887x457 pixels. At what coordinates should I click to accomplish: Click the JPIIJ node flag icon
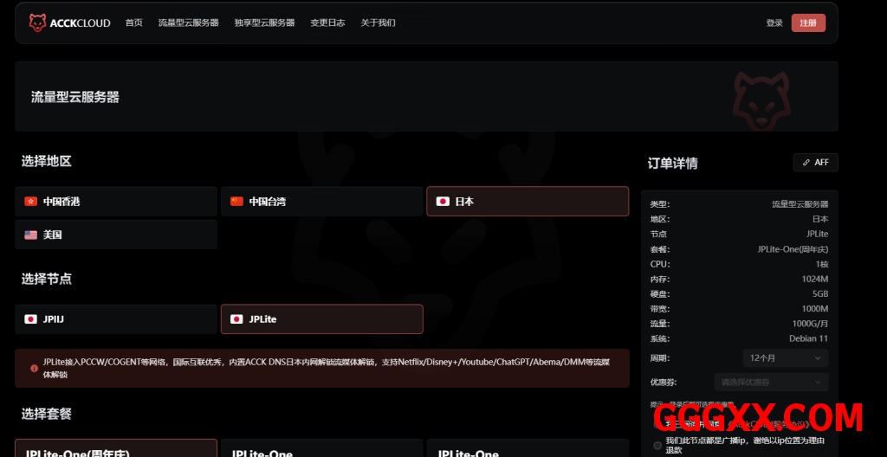click(x=30, y=319)
